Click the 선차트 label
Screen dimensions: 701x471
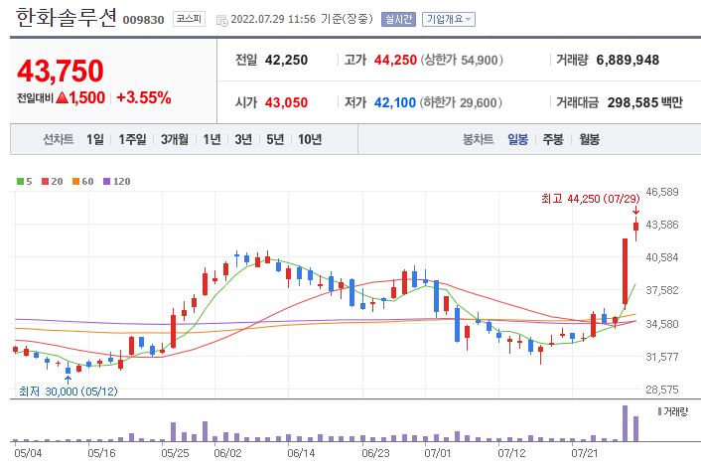pyautogui.click(x=59, y=139)
